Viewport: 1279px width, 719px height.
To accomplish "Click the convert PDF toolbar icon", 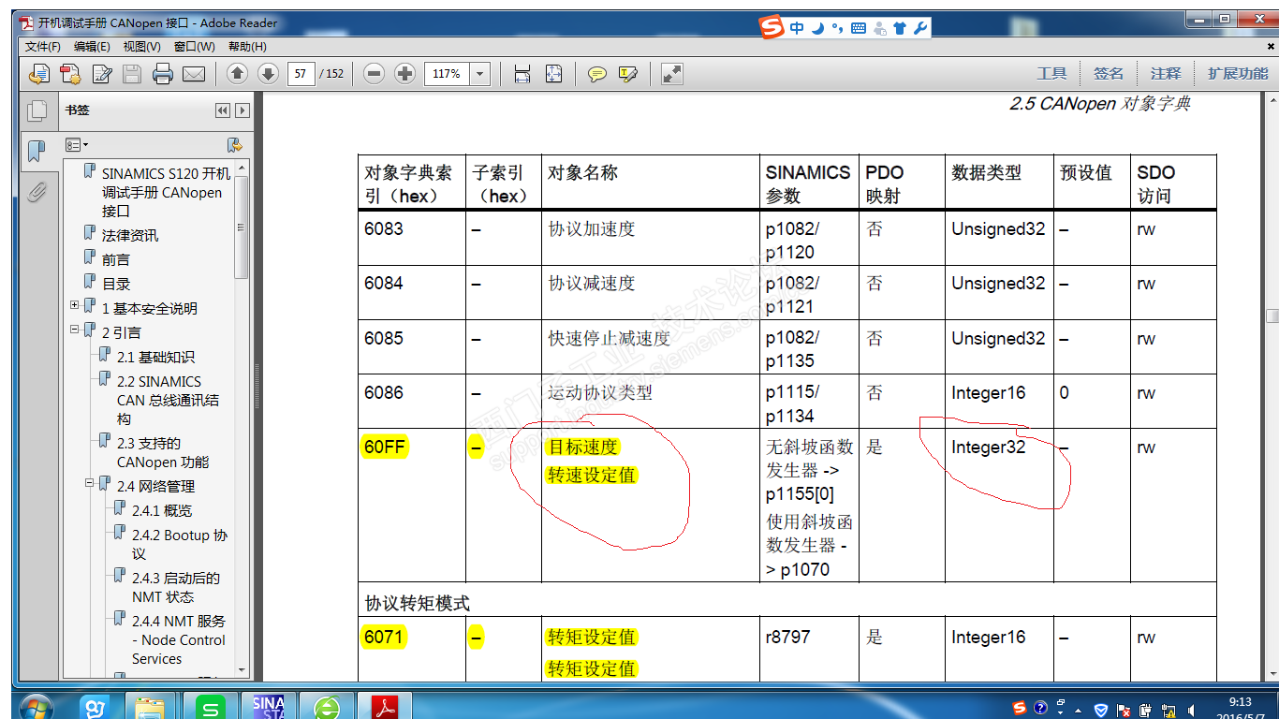I will 70,73.
